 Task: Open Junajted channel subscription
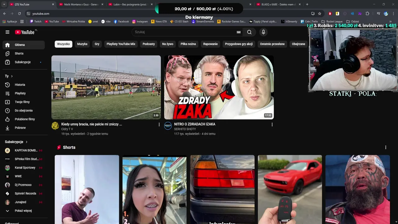coord(24,202)
